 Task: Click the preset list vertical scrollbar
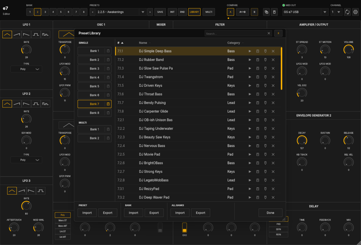281,69
